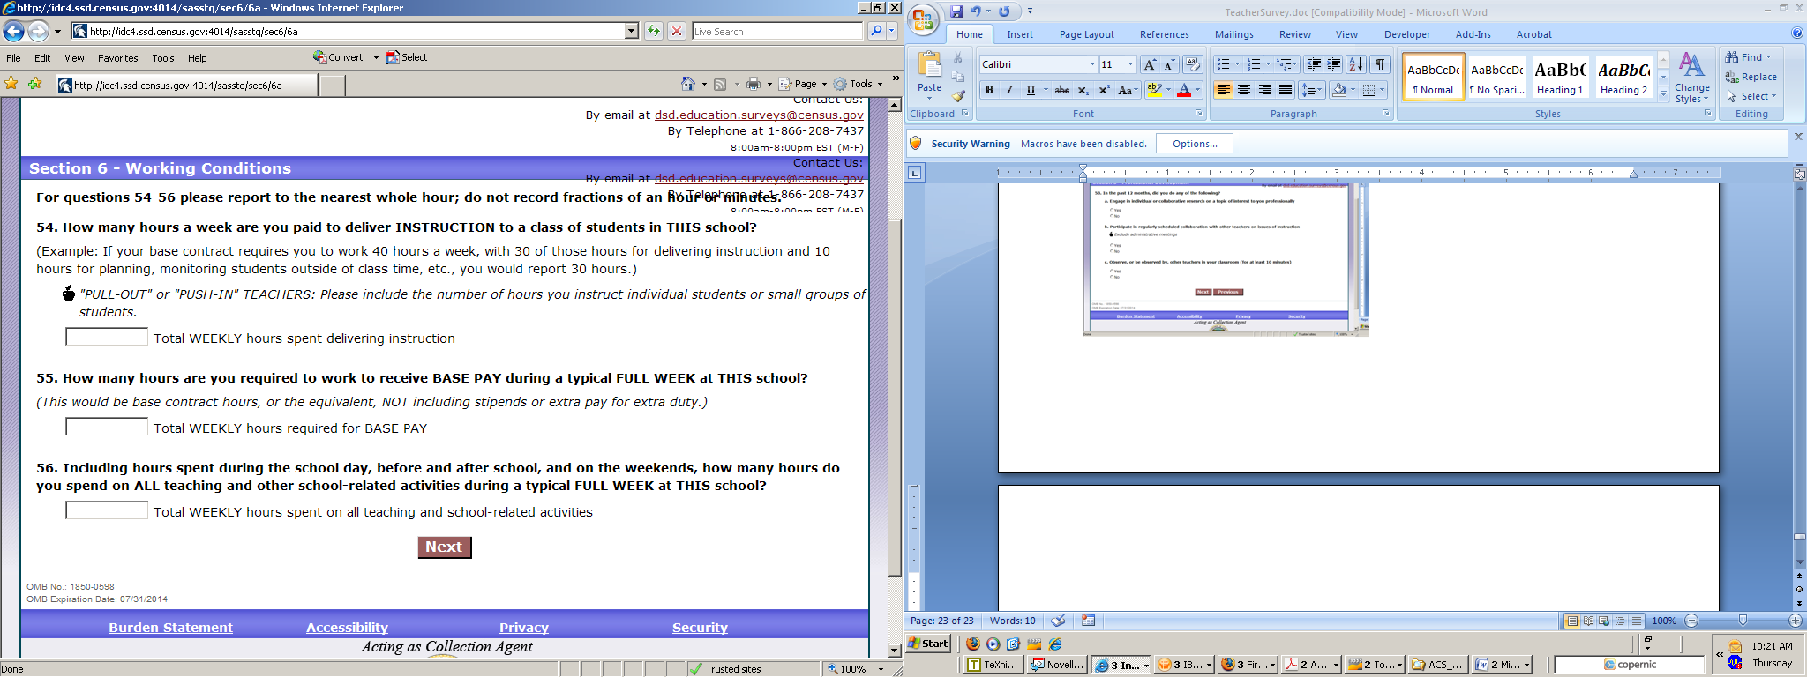
Task: Click the Refresh icon beside the IE address bar
Action: [654, 31]
